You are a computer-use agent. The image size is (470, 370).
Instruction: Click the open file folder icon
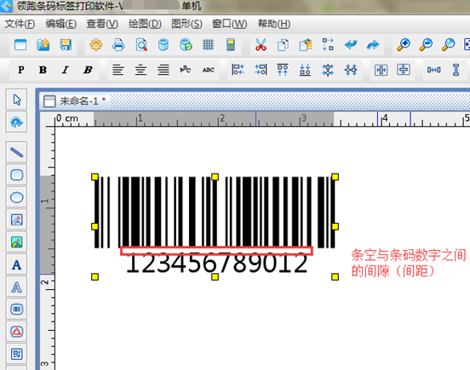coord(43,45)
